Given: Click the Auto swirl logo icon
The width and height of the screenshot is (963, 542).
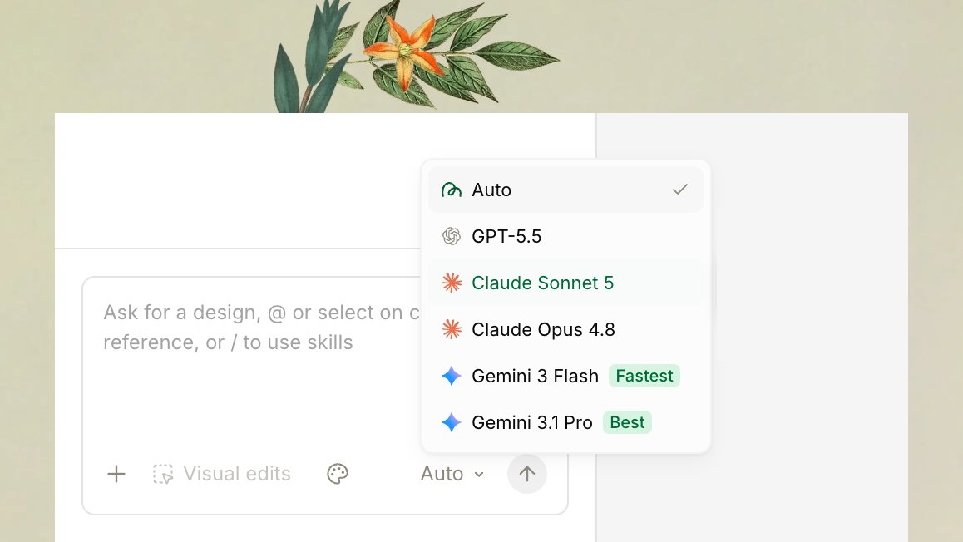Looking at the screenshot, I should (x=452, y=190).
